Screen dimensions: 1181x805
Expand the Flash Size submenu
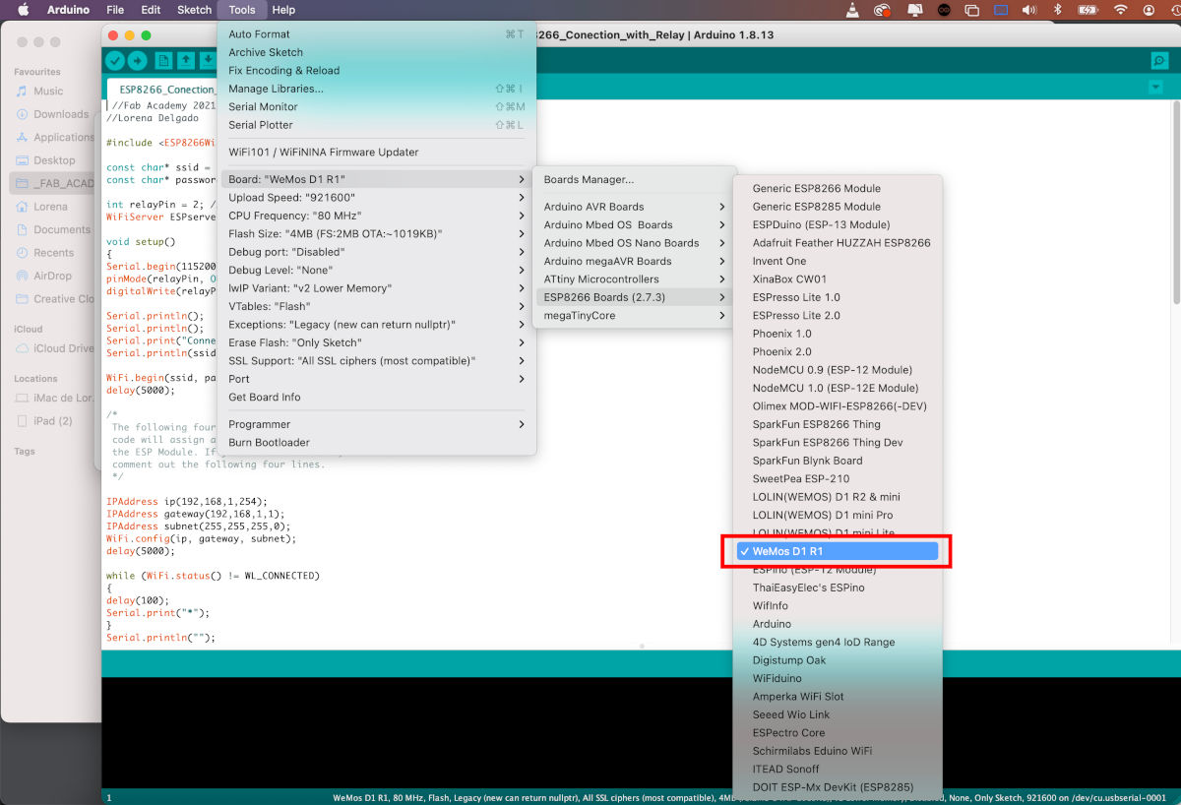point(376,233)
